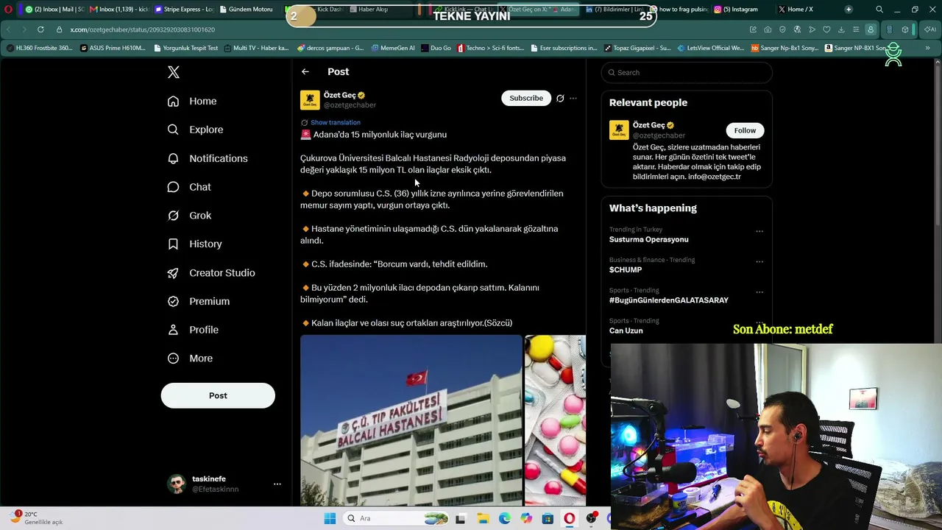Switch to the Stripe Express tab
Screen dimensions: 942x530
pyautogui.click(x=184, y=10)
